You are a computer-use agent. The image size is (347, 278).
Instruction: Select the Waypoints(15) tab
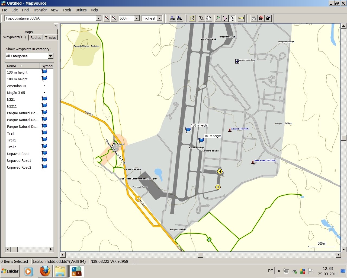point(14,37)
